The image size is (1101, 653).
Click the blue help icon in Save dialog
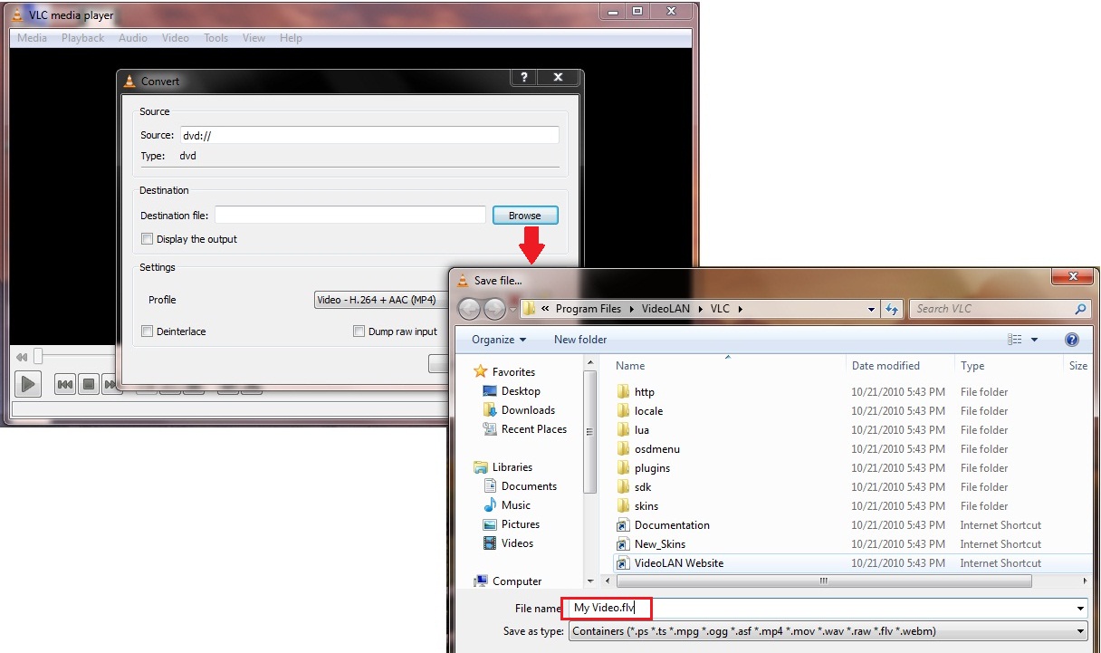(x=1072, y=340)
